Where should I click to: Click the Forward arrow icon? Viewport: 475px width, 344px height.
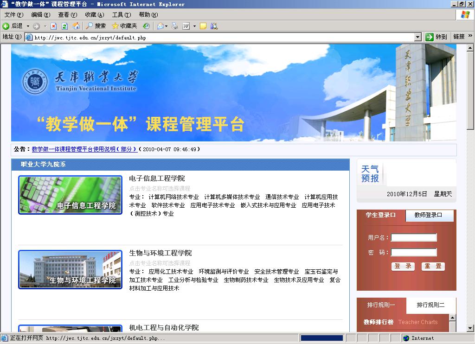coord(36,26)
